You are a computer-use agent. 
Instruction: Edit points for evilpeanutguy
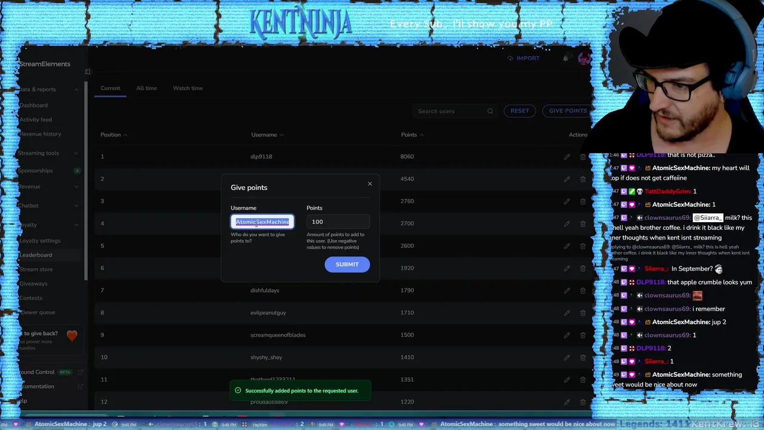pyautogui.click(x=566, y=313)
